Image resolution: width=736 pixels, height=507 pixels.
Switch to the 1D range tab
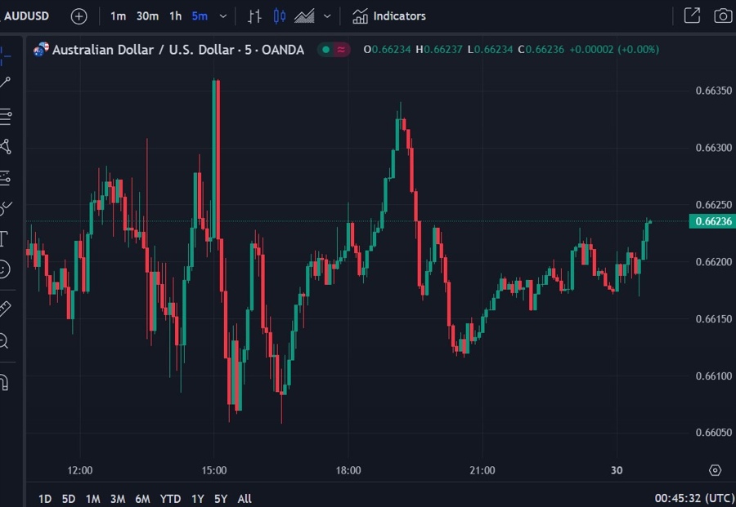pos(45,498)
